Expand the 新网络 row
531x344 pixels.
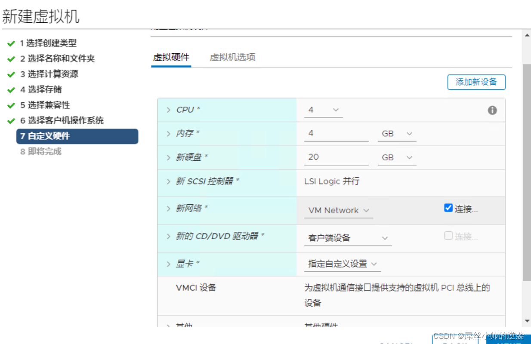coord(168,209)
